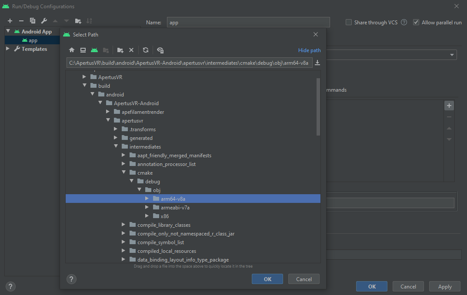Click the Name field containing app
467x295 pixels.
click(248, 22)
